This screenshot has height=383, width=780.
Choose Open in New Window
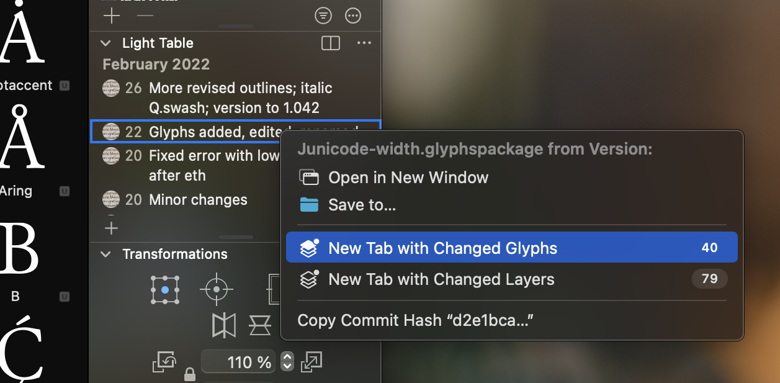(408, 178)
